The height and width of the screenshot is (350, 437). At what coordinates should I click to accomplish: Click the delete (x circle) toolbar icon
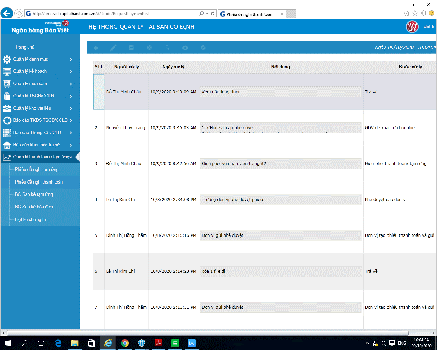pyautogui.click(x=149, y=48)
